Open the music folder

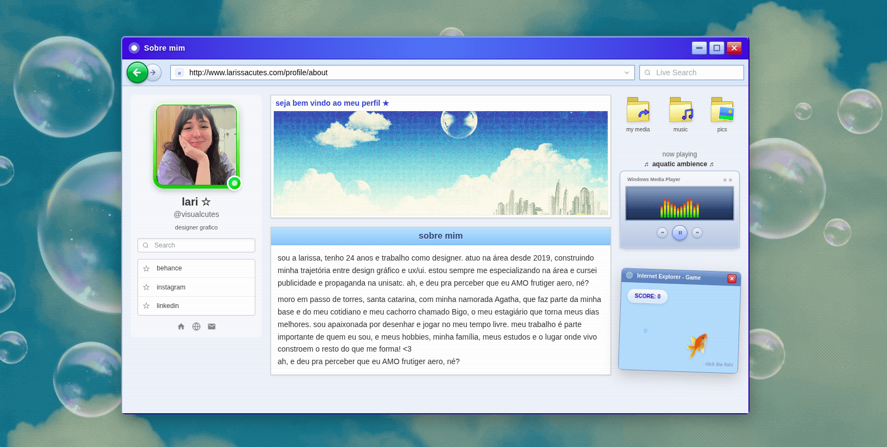pyautogui.click(x=680, y=111)
